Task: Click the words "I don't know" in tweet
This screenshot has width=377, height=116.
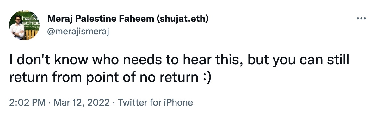Action: click(x=49, y=60)
